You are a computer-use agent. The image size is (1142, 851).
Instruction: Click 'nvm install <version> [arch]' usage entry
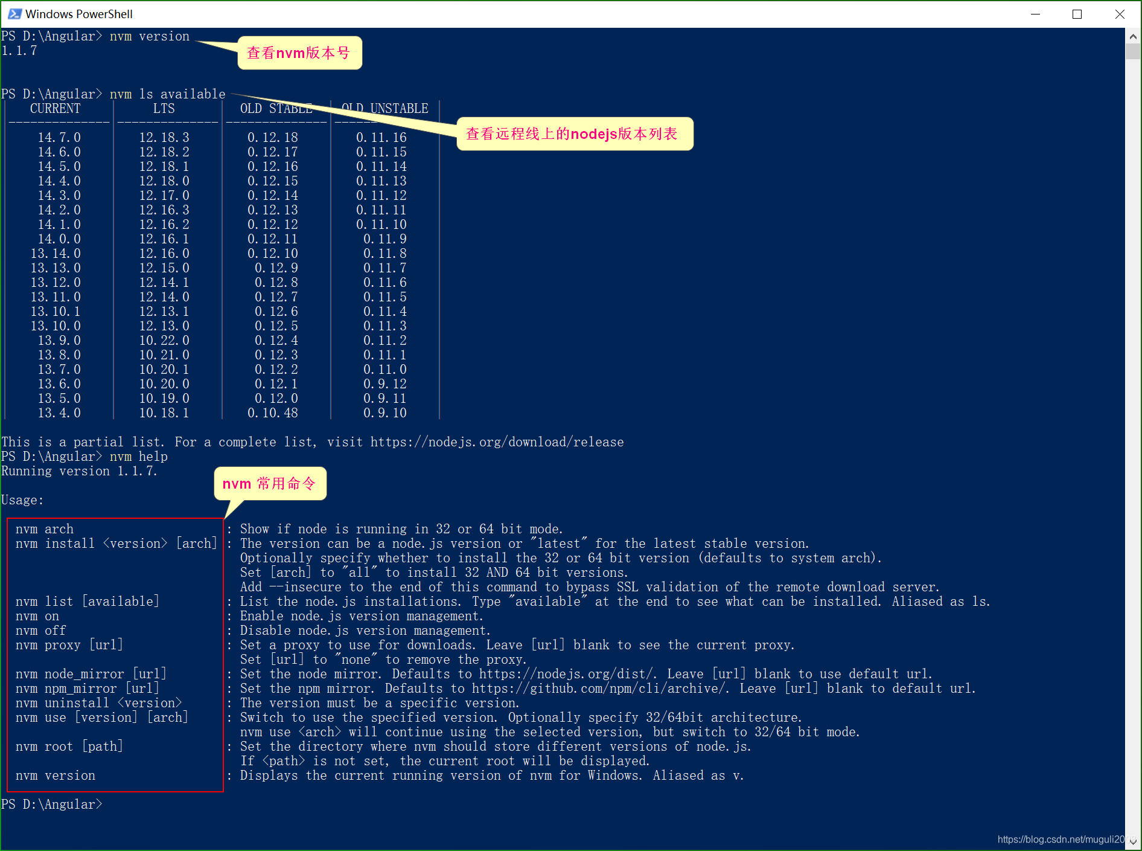[116, 544]
